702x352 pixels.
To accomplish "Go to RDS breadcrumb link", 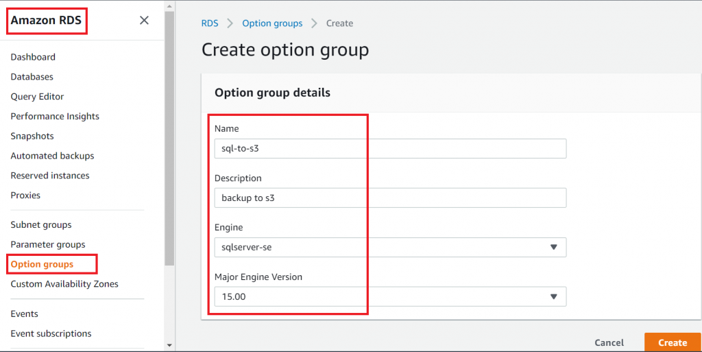I will [x=210, y=23].
